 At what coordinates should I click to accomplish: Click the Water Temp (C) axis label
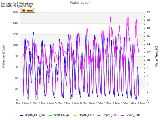[x=156, y=56]
